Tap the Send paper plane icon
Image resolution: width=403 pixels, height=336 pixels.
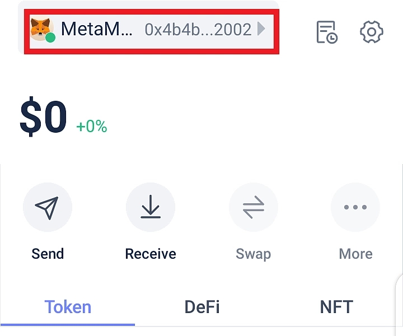coord(47,208)
